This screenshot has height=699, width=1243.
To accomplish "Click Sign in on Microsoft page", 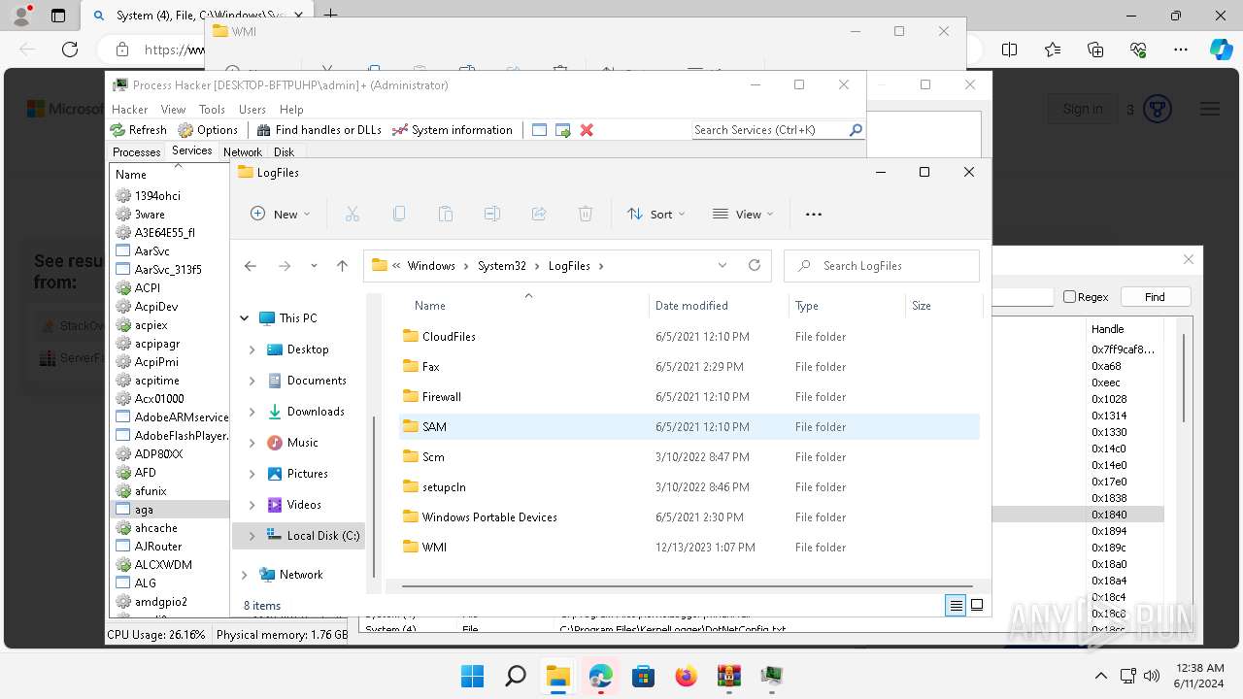I will [1082, 109].
